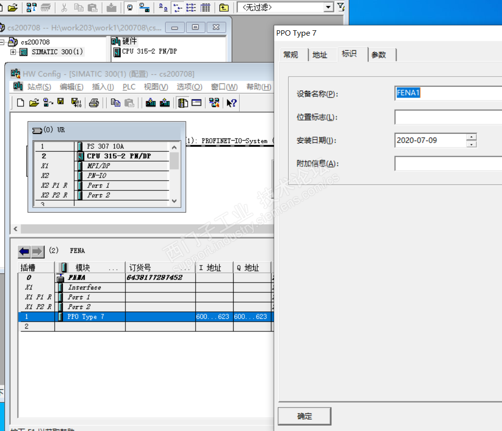
Task: Switch to List view in Manager toolbar
Action: coord(191,7)
